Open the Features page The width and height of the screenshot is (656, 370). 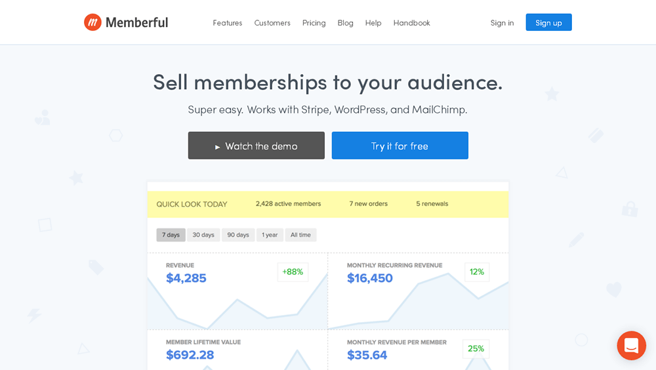pos(227,23)
